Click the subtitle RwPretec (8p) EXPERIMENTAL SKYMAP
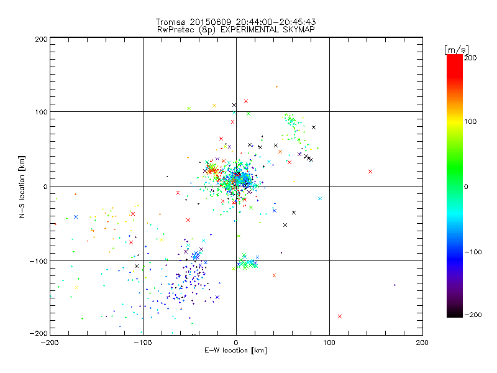 click(236, 29)
